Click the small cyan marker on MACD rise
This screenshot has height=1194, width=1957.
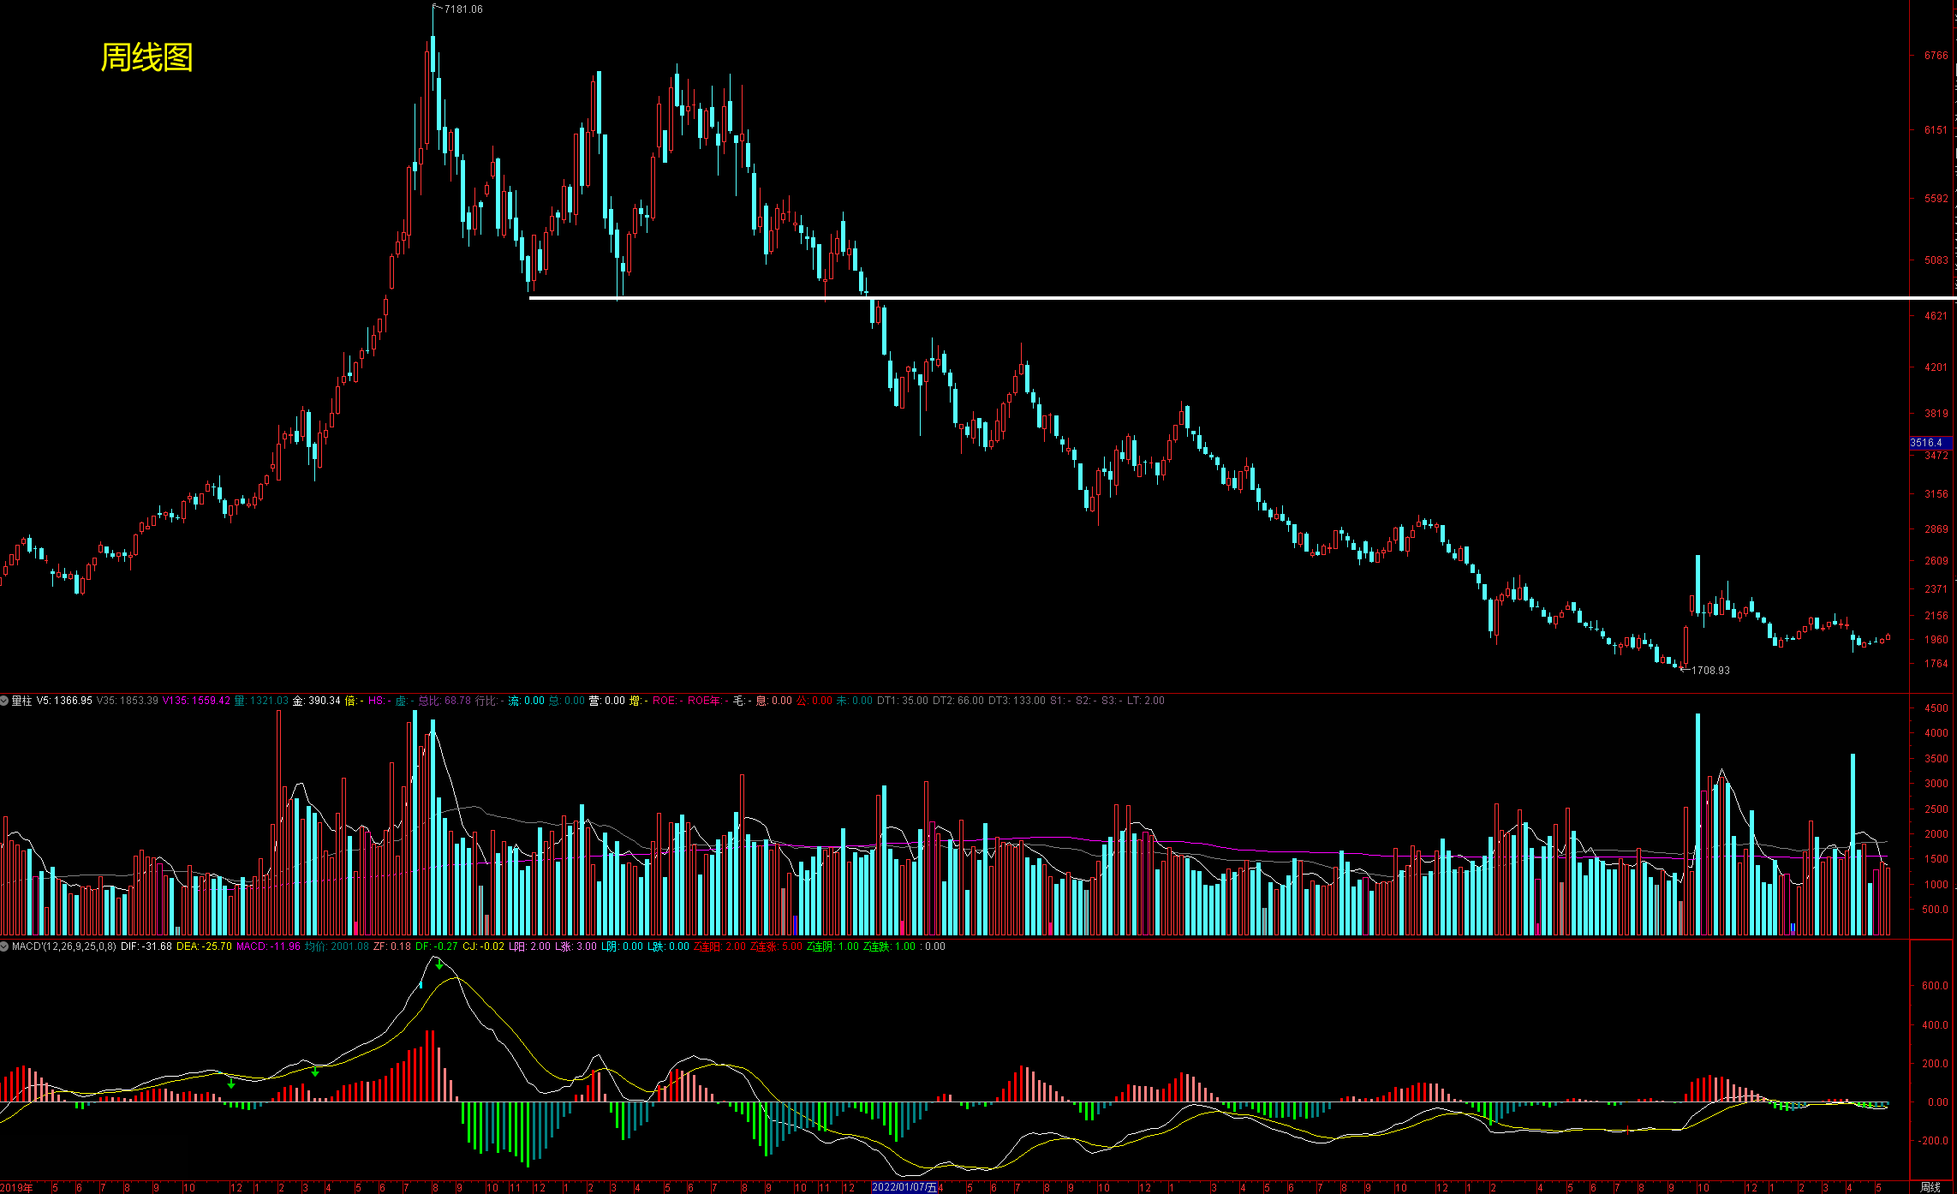tap(421, 985)
